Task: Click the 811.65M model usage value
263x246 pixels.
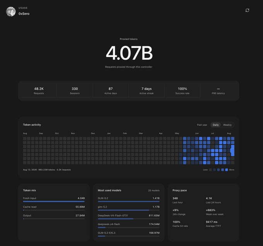Action: point(154,215)
